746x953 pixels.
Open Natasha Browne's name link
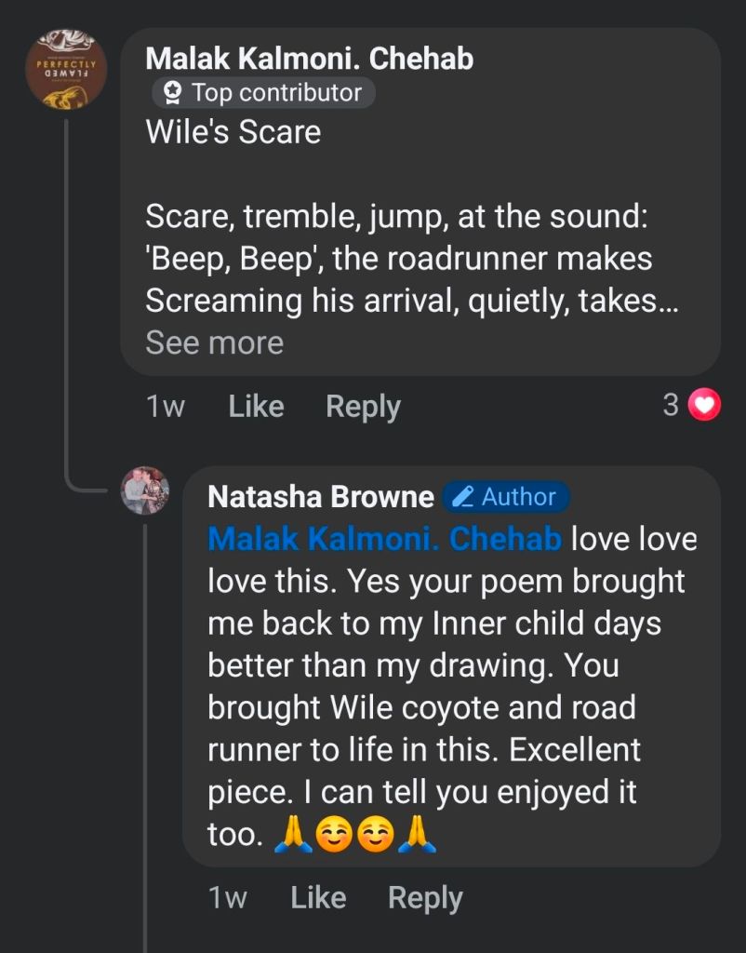321,497
